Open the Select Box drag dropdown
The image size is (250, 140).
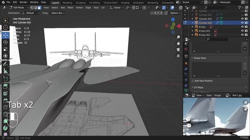pyautogui.click(x=58, y=13)
